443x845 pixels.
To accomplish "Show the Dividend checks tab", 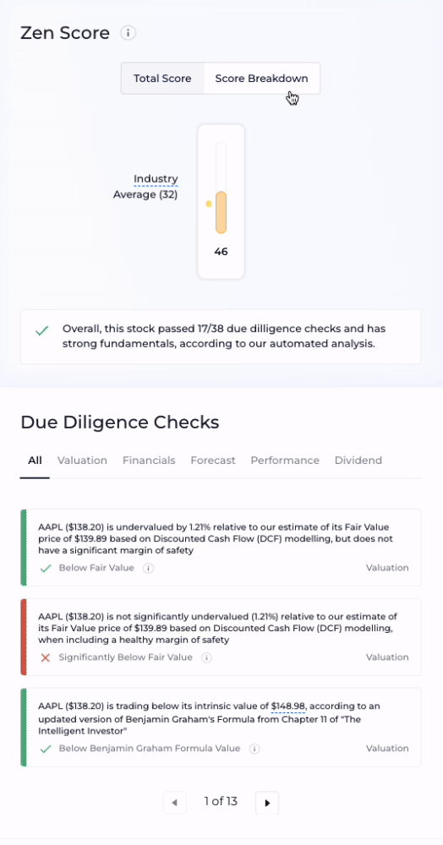I will (358, 461).
